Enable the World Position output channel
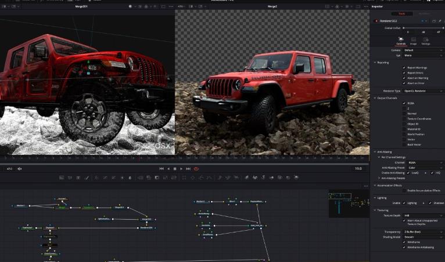The image size is (445, 262). 404,134
